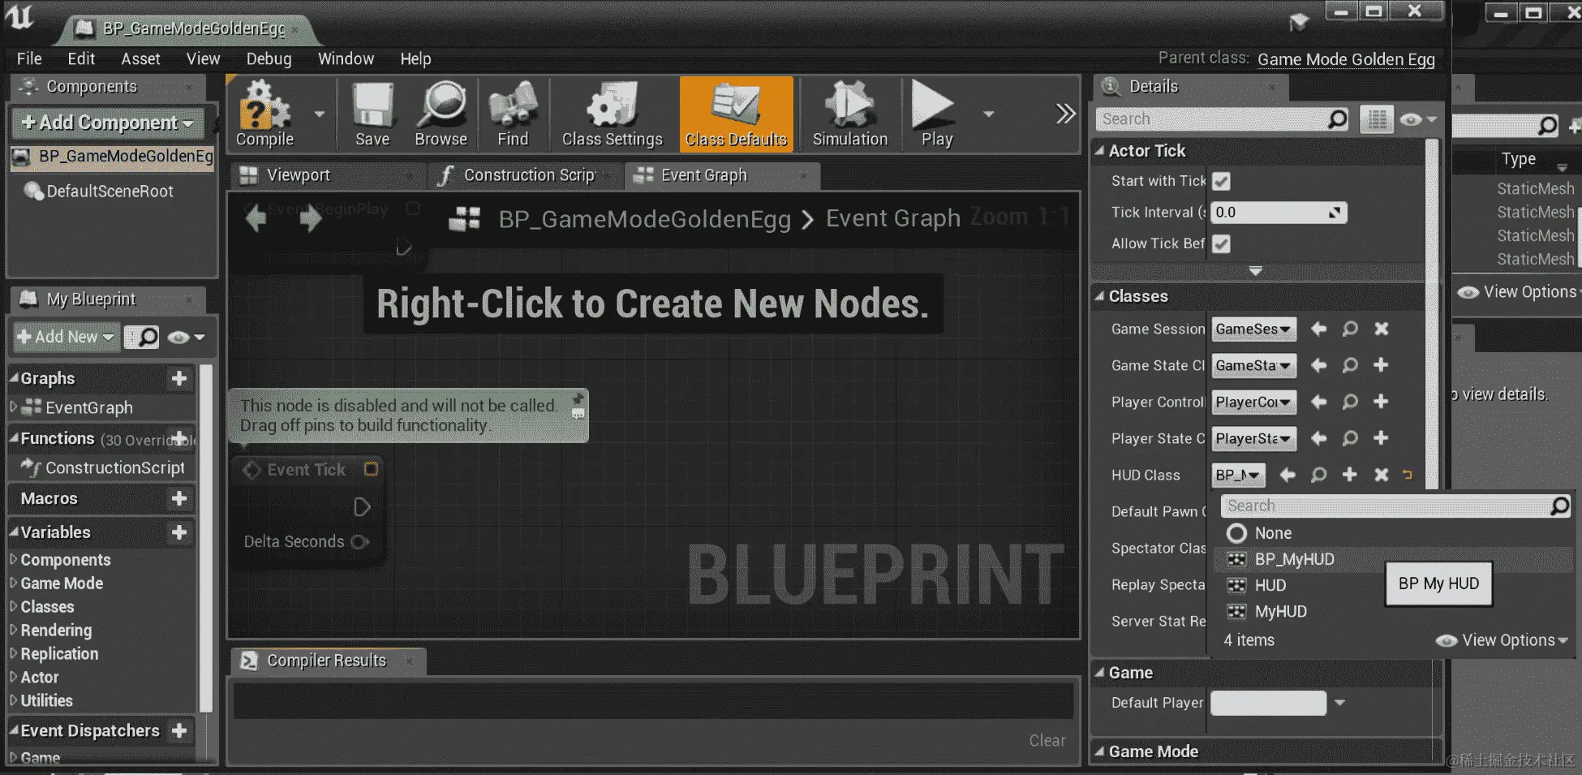Screen dimensions: 1582x775
Task: Open the Window menu
Action: tap(346, 58)
